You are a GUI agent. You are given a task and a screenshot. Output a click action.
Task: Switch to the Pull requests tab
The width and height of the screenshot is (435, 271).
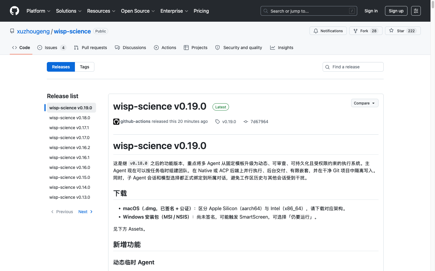(x=90, y=48)
